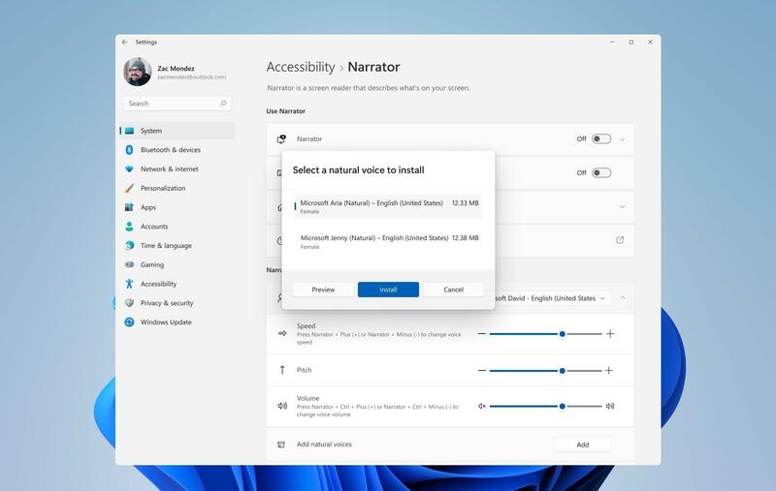This screenshot has width=776, height=491.
Task: Toggle the Narrator switch on
Action: point(601,138)
